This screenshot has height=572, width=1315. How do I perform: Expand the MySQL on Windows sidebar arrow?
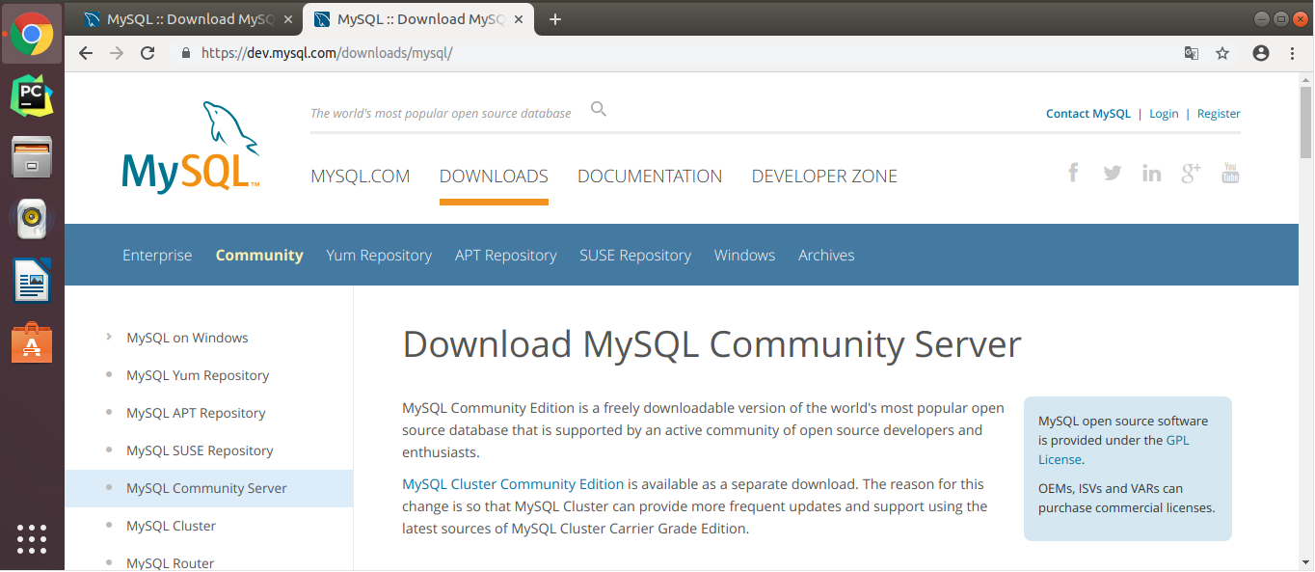109,338
